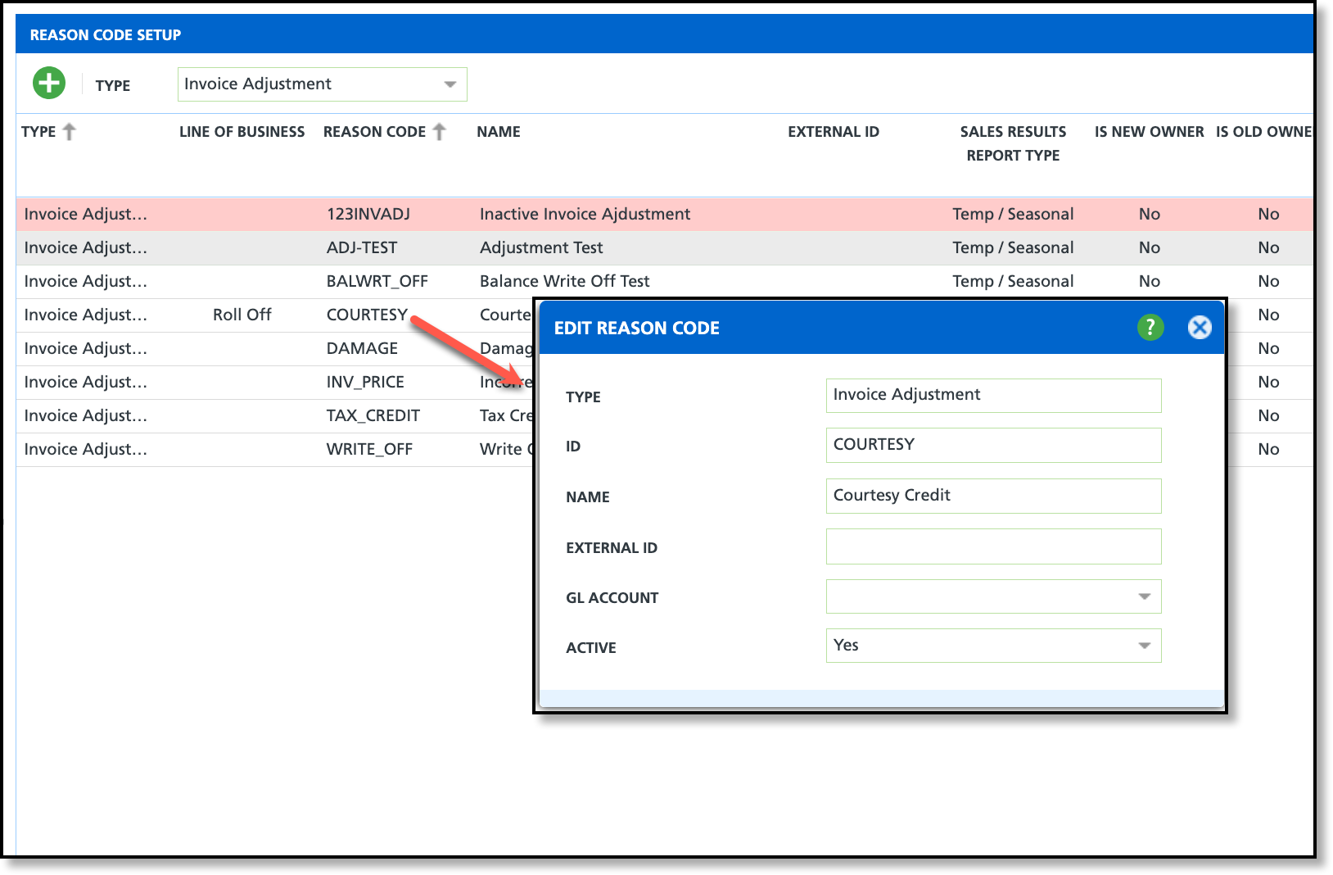Click Is Old Owner No in TAX_CREDIT row
1333x875 pixels.
1268,415
